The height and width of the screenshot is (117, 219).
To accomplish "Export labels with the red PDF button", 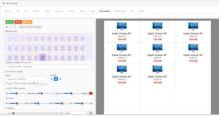I will [x=18, y=22].
